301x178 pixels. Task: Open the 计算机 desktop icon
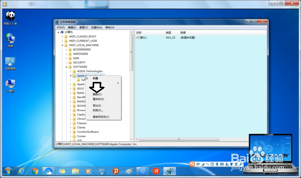pyautogui.click(x=10, y=86)
